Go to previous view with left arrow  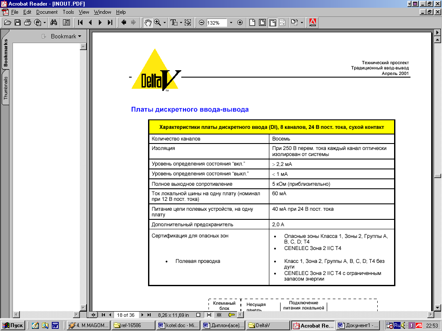pos(123,22)
